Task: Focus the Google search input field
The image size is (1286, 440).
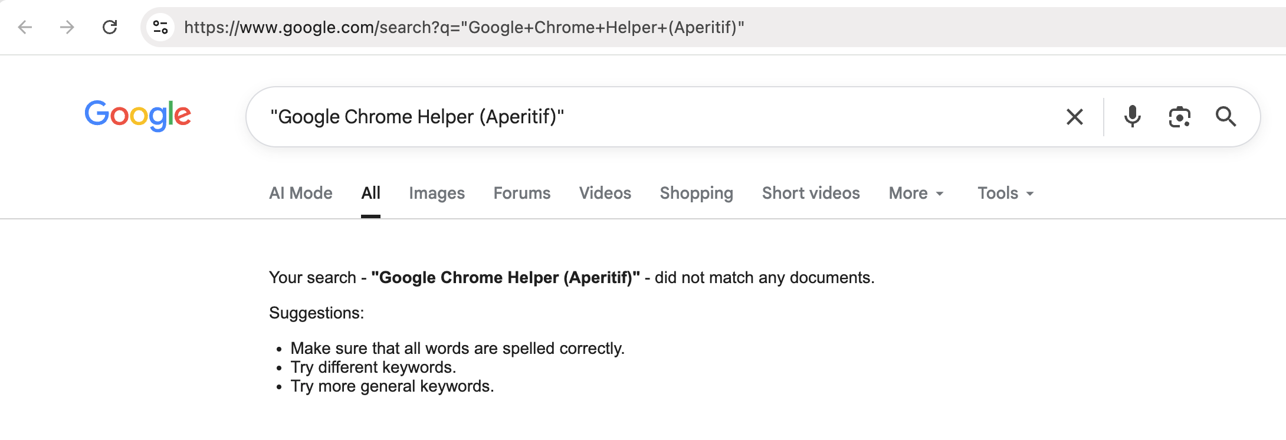Action: pos(655,117)
